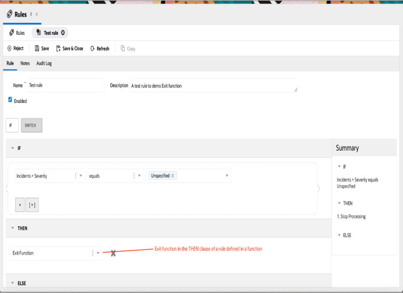This screenshot has height=293, width=403.
Task: Open the Rules breadcrumb tab
Action: click(x=17, y=33)
